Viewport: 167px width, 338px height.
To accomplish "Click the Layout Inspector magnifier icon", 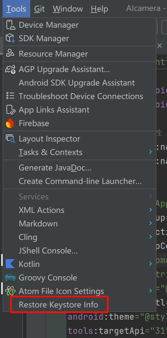I will (10, 139).
